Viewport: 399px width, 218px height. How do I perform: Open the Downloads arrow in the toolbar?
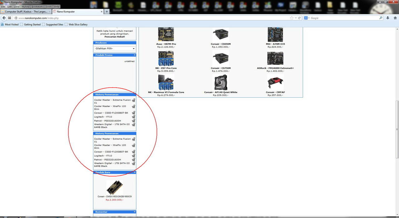[x=388, y=18]
